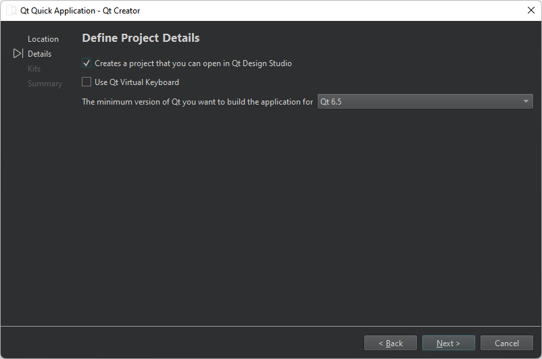Select the Location step in wizard sidebar

[x=43, y=39]
